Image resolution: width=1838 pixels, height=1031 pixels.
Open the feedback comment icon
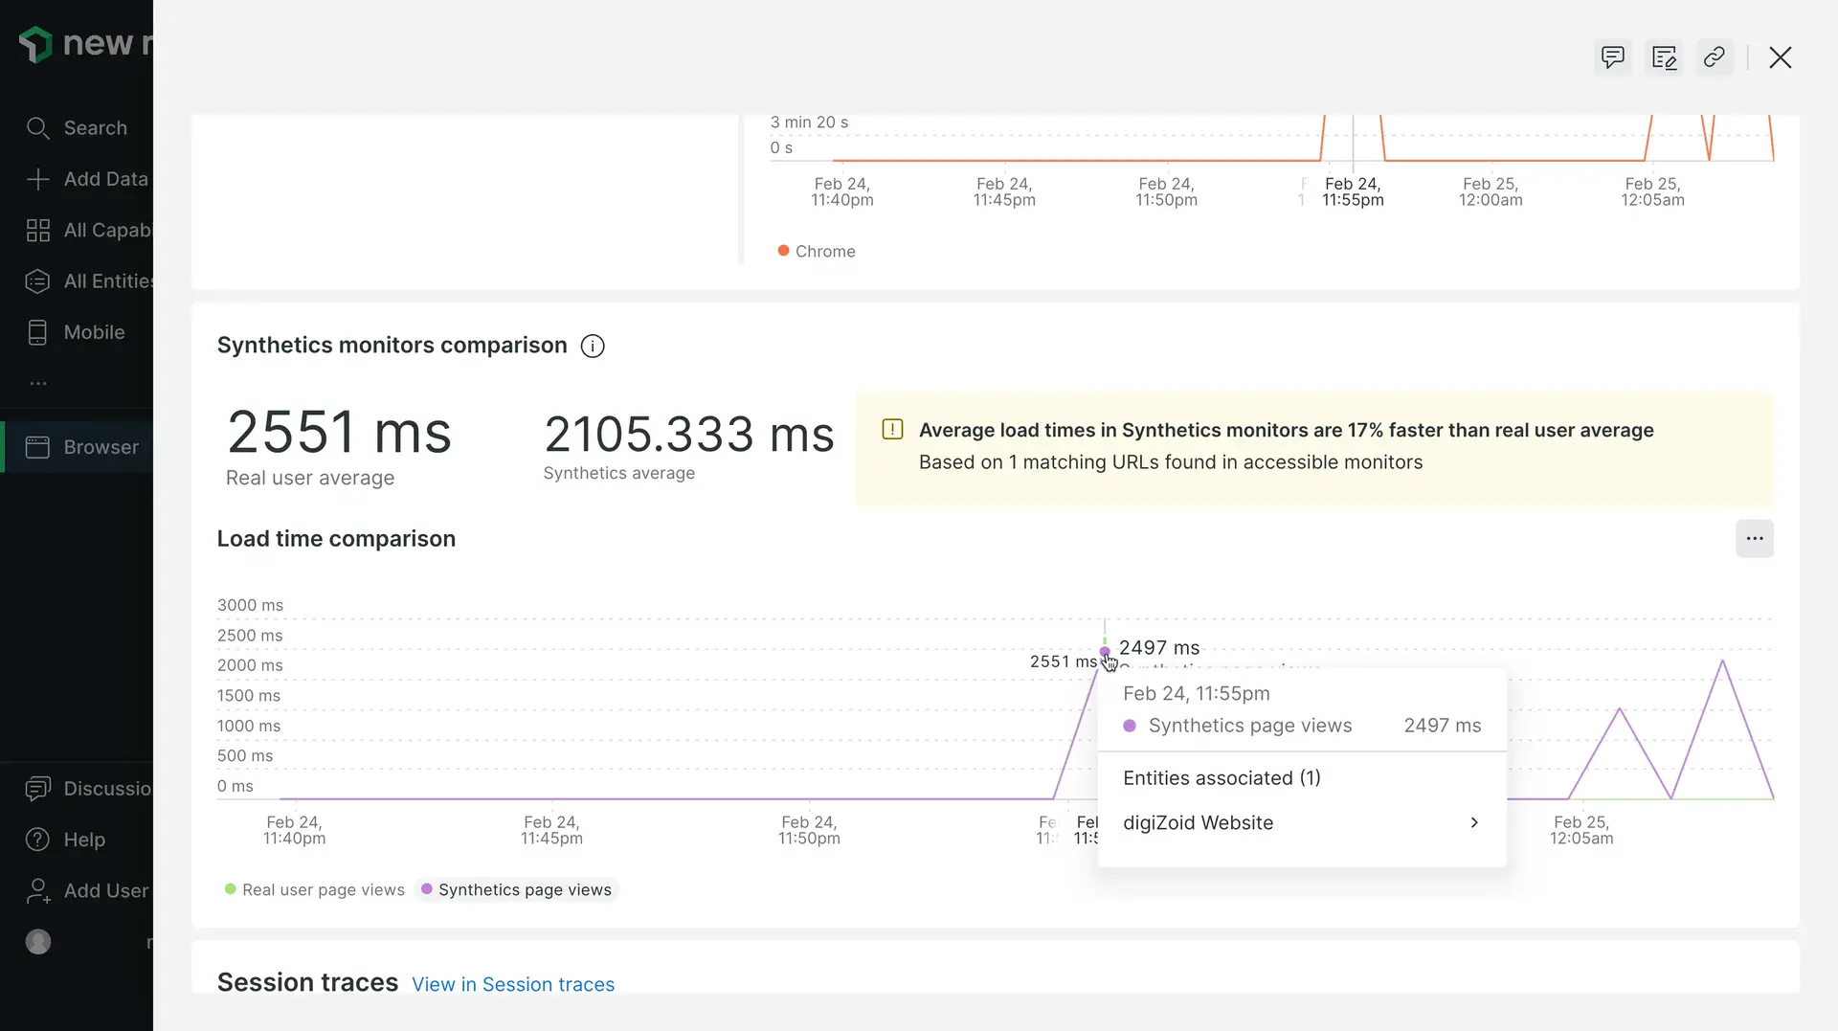tap(1613, 57)
